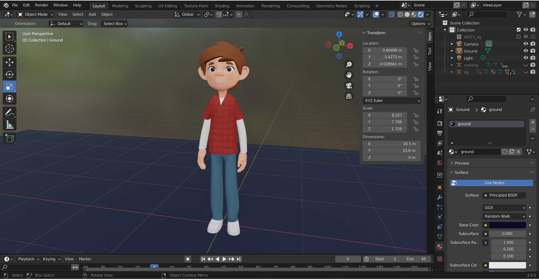The height and width of the screenshot is (280, 539).
Task: Open the Select Box drag dropdown
Action: point(114,24)
